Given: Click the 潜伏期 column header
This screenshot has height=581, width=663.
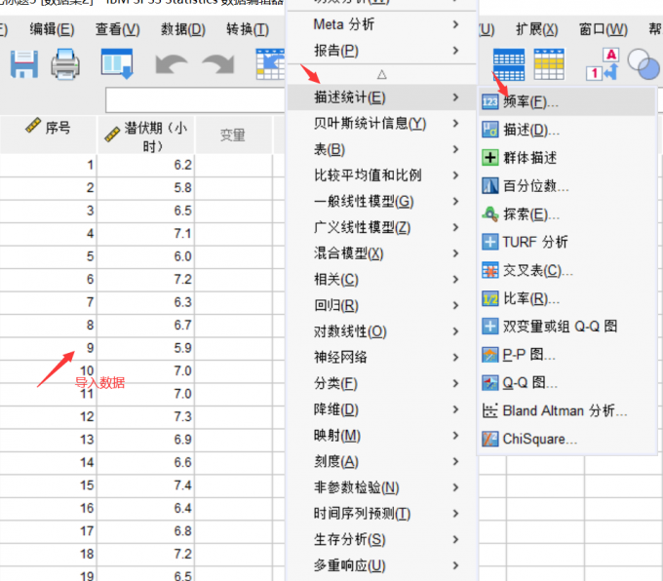Looking at the screenshot, I should click(145, 136).
